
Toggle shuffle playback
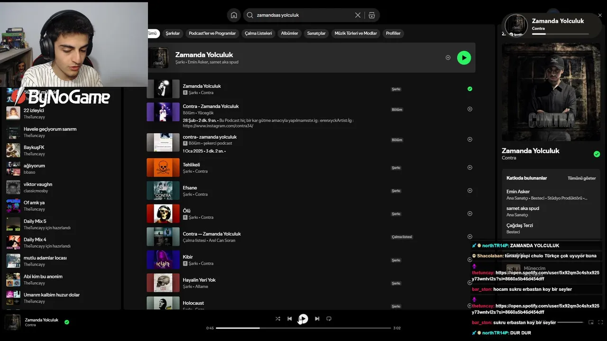[278, 319]
